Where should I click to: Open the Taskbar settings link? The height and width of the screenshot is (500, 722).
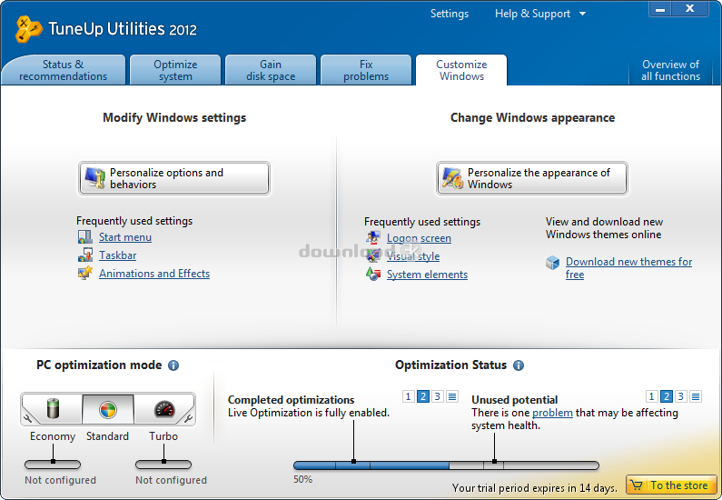(118, 255)
